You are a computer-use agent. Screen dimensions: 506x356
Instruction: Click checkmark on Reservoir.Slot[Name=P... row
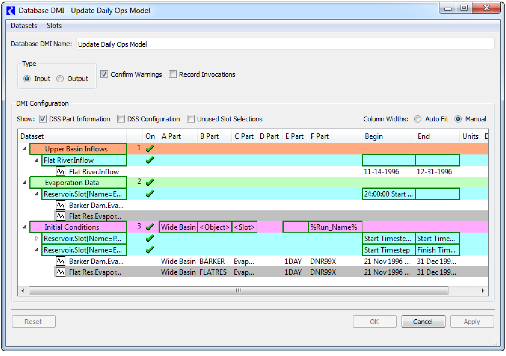tap(150, 238)
